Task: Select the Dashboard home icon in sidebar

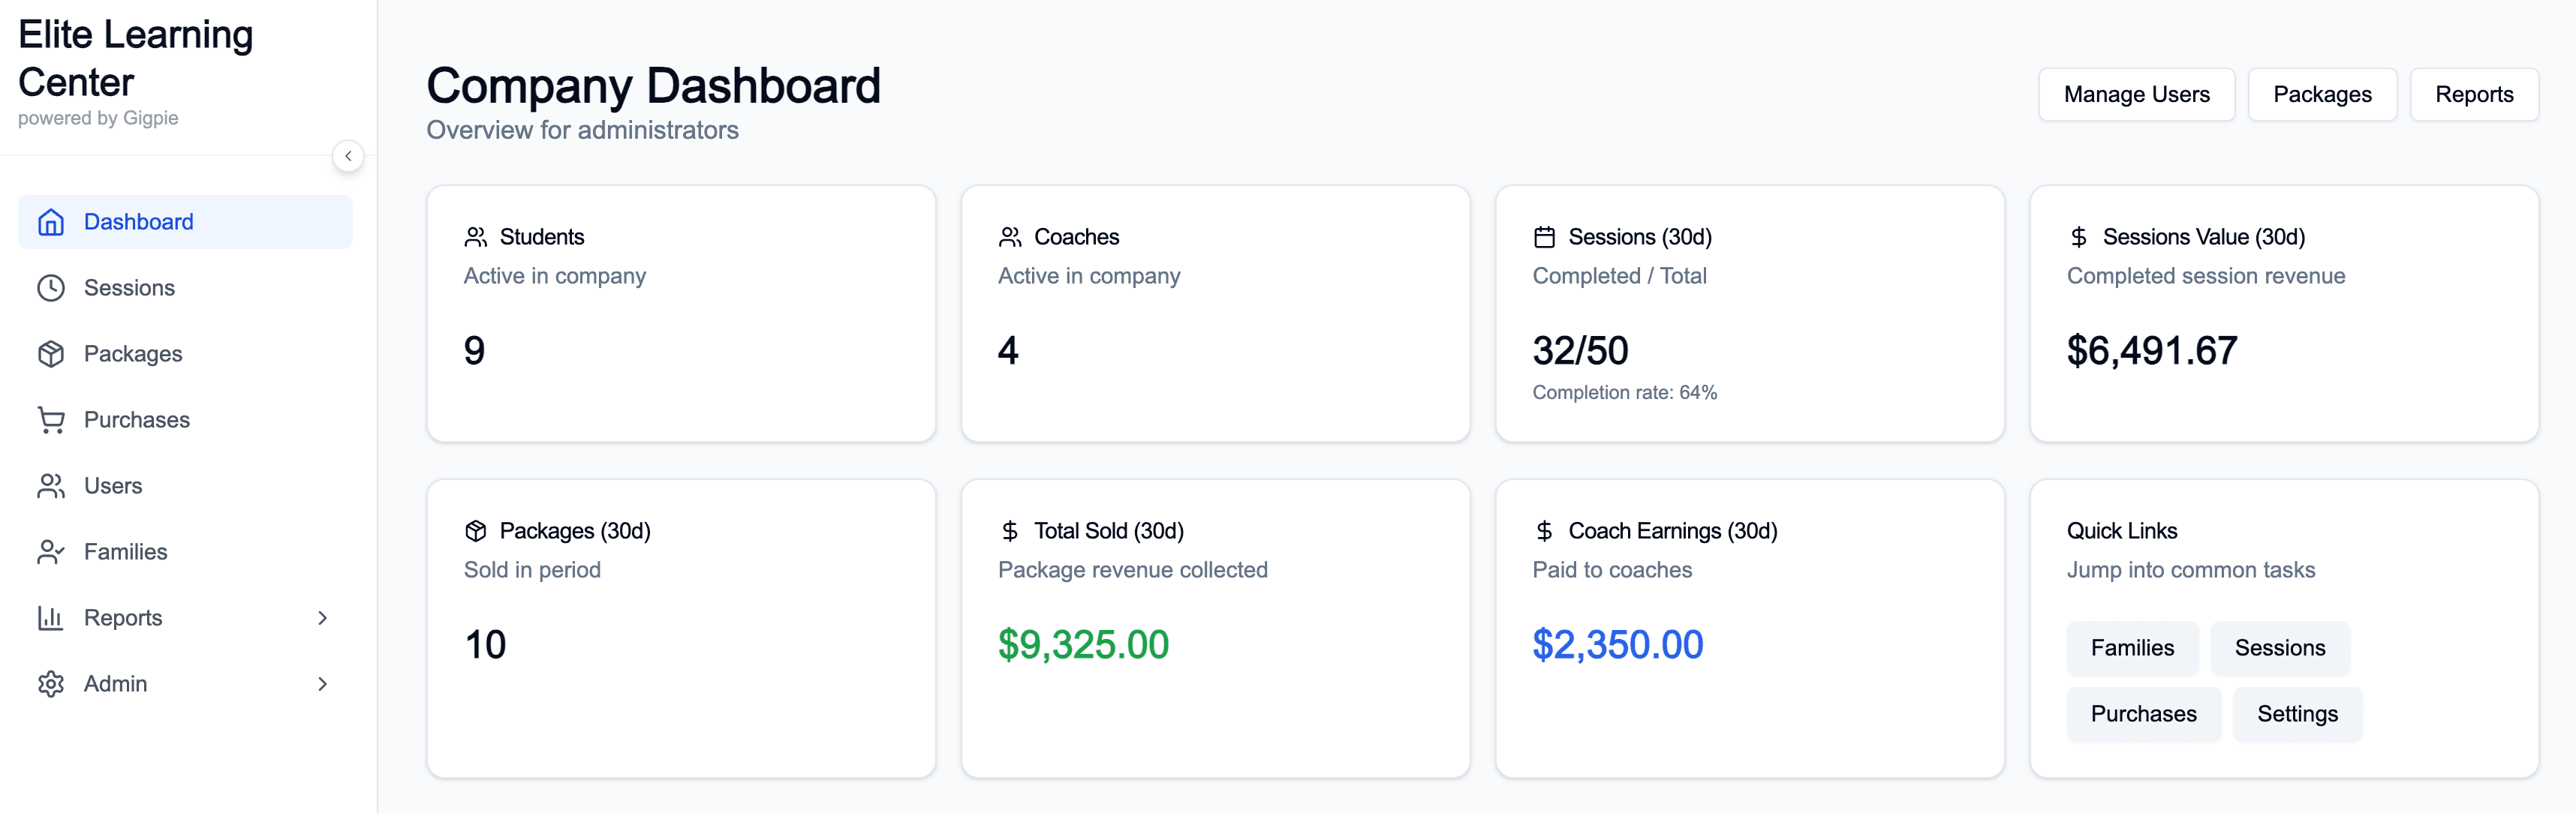Action: [51, 222]
